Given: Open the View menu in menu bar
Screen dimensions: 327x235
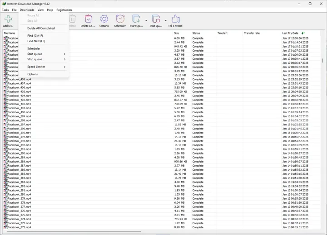Looking at the screenshot, I should click(x=41, y=10).
